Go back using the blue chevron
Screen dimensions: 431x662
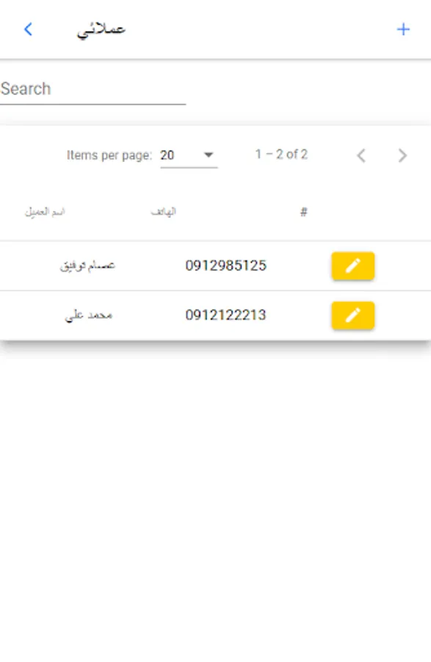[x=28, y=29]
